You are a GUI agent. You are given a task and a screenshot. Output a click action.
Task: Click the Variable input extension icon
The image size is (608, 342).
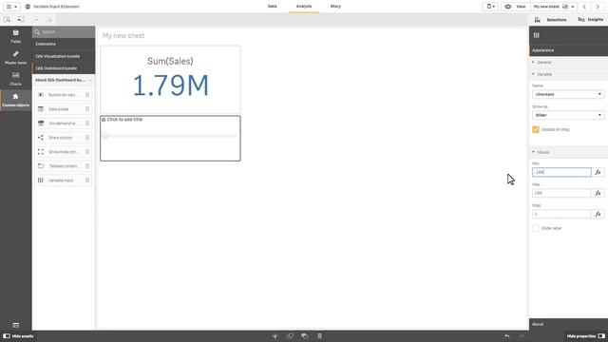pos(41,180)
